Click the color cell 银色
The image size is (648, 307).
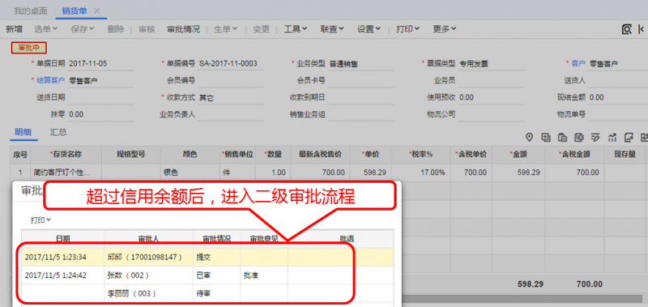pos(190,173)
